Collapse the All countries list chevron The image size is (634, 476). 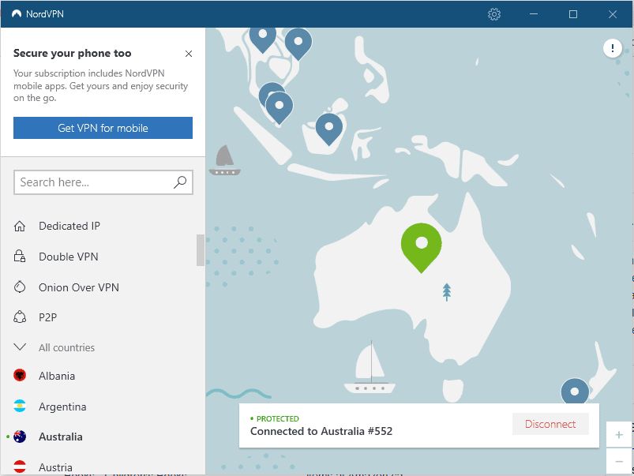(20, 347)
